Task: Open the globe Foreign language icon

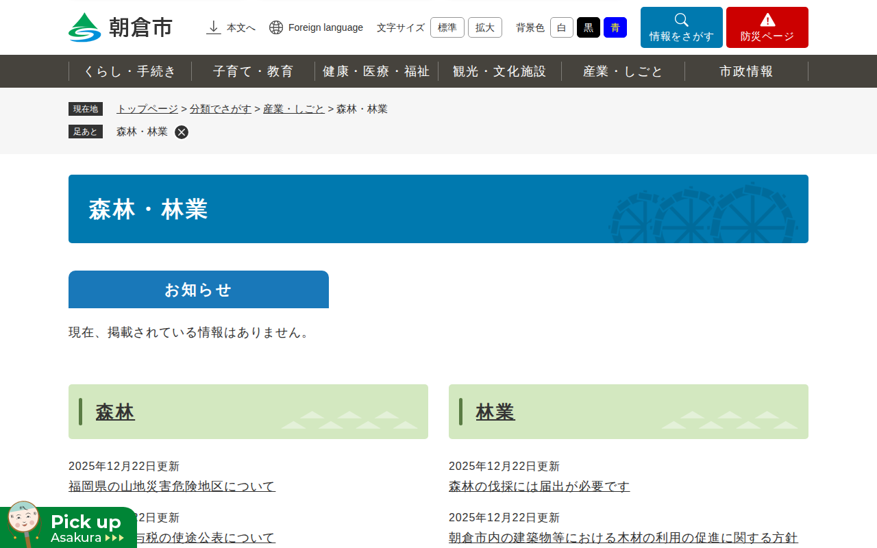Action: [276, 27]
